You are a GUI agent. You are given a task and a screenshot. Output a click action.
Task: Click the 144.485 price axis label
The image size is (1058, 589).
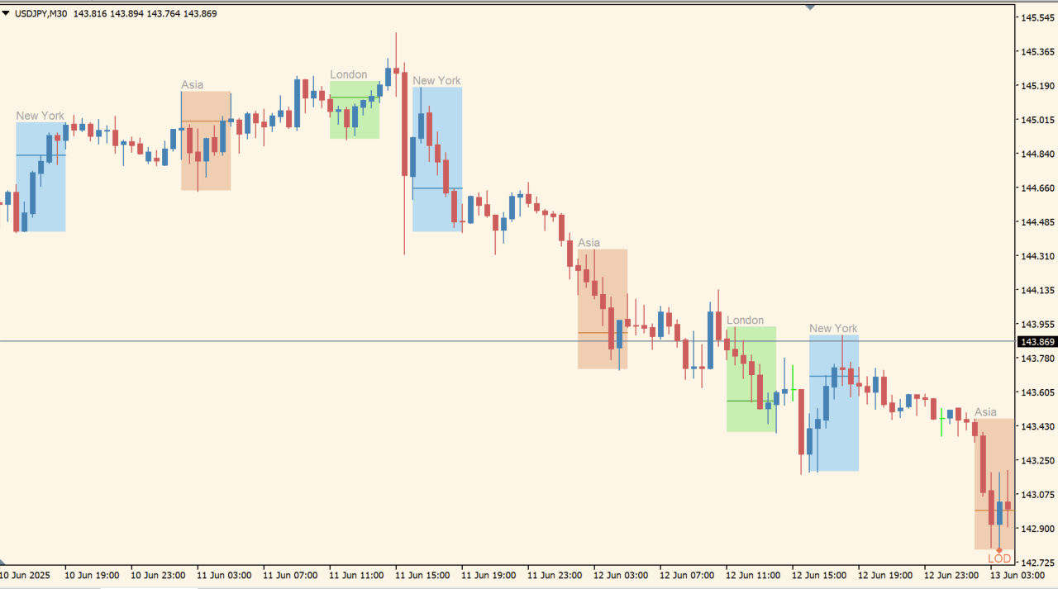tap(1037, 222)
